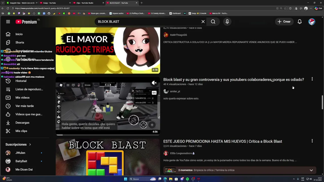Open the account avatar menu

tap(312, 21)
